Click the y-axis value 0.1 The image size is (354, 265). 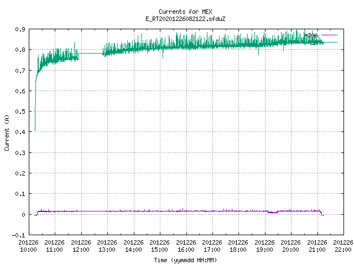[x=20, y=194]
